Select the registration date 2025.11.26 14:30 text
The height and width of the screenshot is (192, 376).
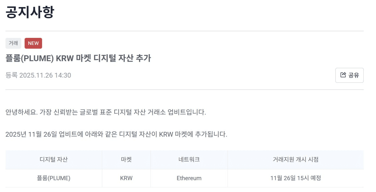(x=38, y=75)
